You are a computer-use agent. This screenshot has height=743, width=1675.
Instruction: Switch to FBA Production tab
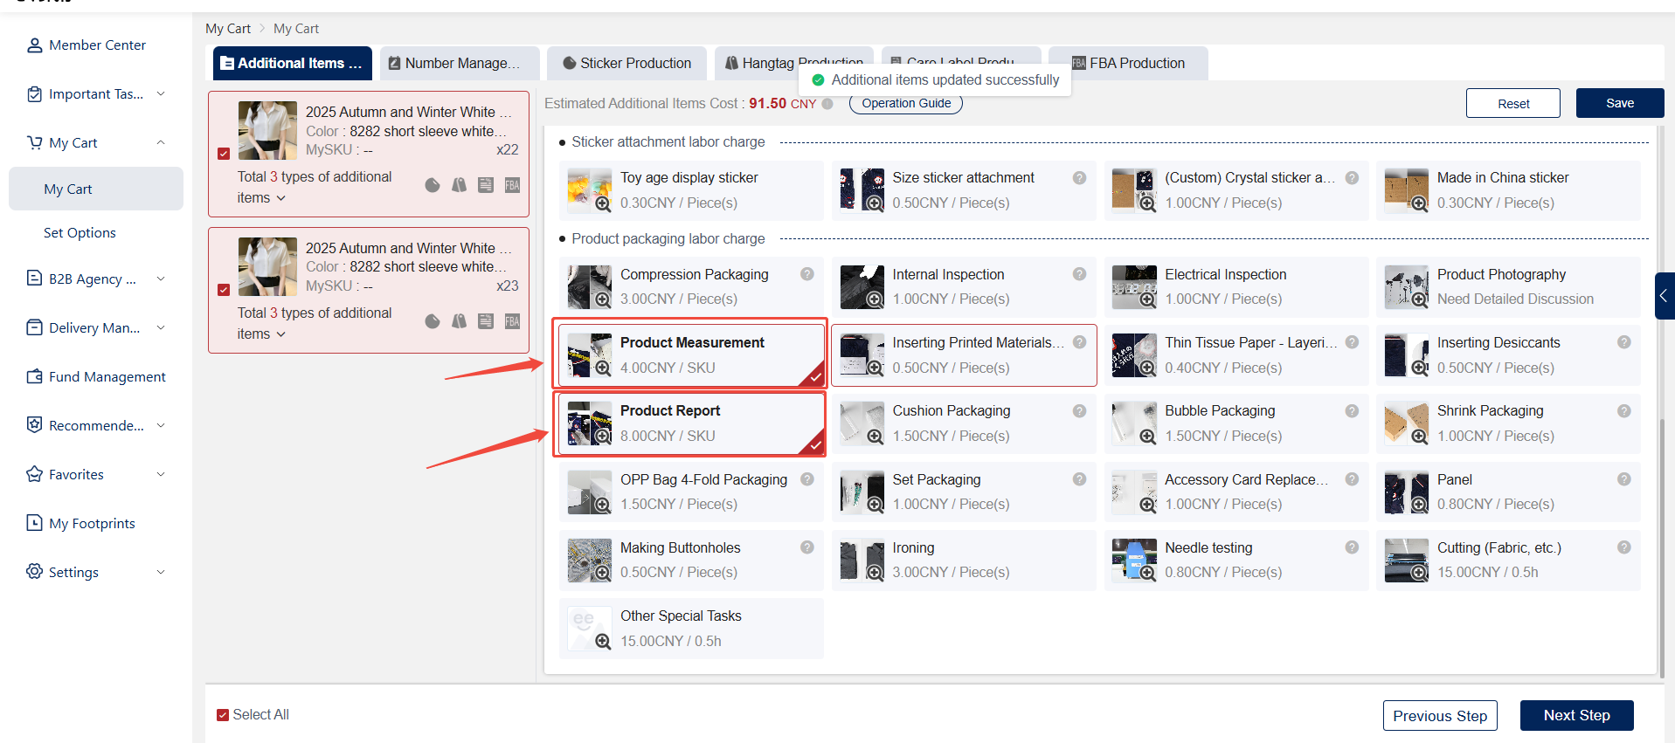1128,63
